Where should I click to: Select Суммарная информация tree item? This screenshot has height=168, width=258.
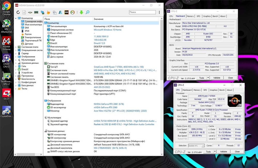[32, 21]
